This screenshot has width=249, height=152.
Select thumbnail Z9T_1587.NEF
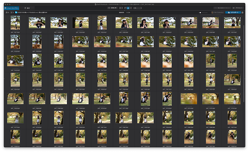point(232,118)
